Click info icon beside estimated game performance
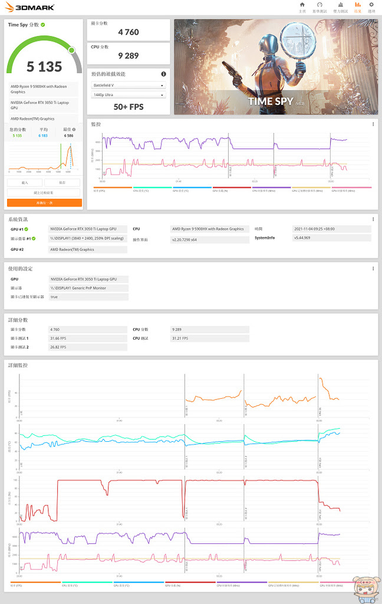This screenshot has width=382, height=604. pos(163,74)
